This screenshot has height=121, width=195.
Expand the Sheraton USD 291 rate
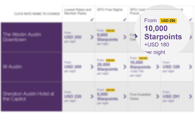click(190, 96)
